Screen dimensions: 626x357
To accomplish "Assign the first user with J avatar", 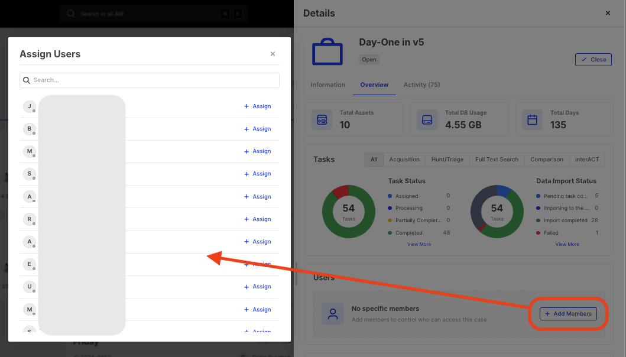I will pos(257,106).
